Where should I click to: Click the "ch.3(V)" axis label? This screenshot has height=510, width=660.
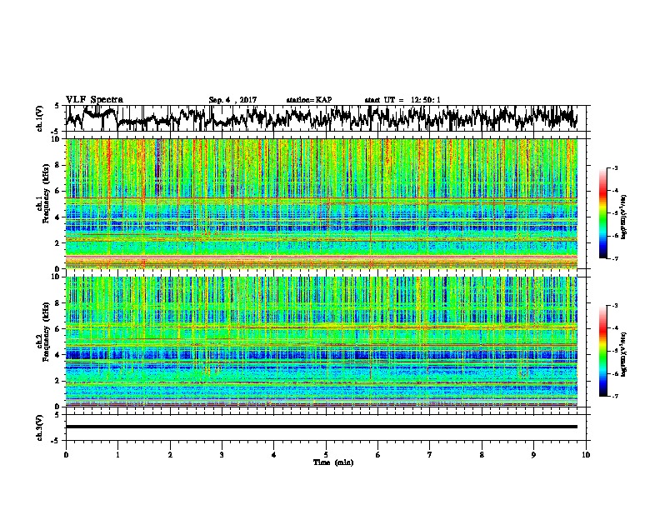(39, 428)
